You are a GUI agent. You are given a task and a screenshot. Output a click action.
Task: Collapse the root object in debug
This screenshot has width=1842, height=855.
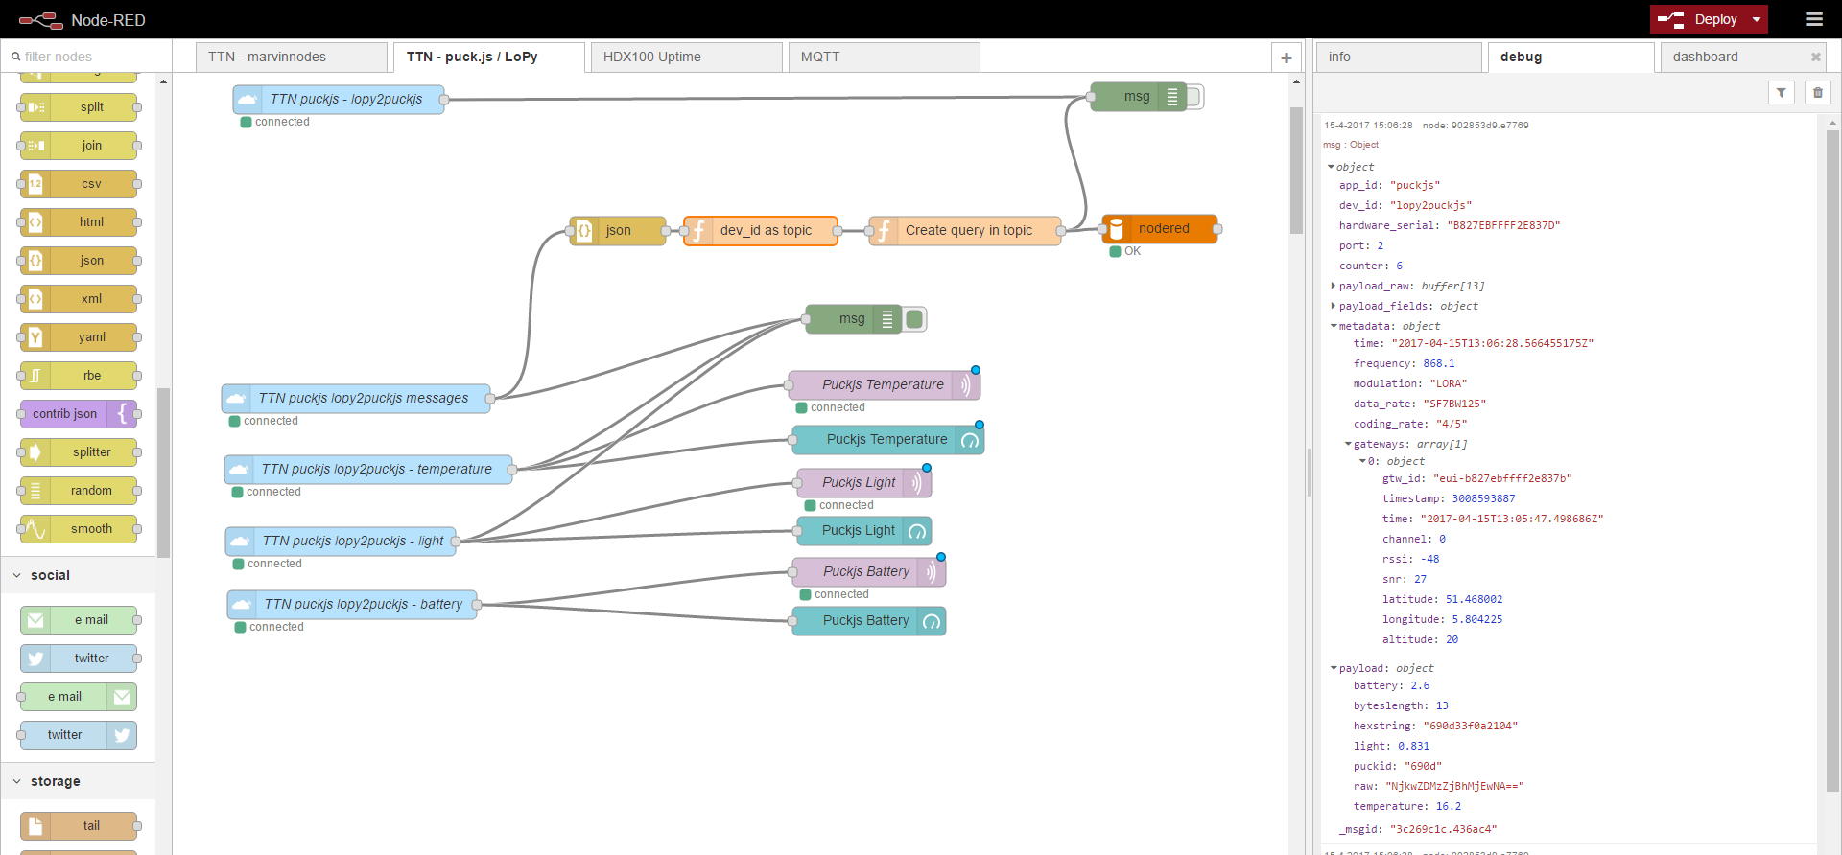[x=1331, y=167]
